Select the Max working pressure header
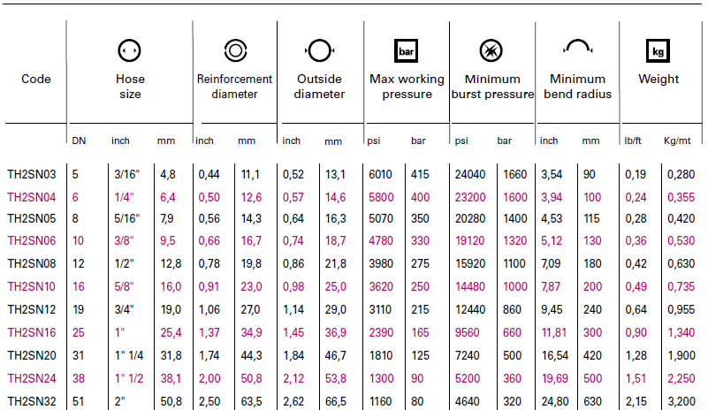Viewport: 708px width, 410px height. (407, 87)
